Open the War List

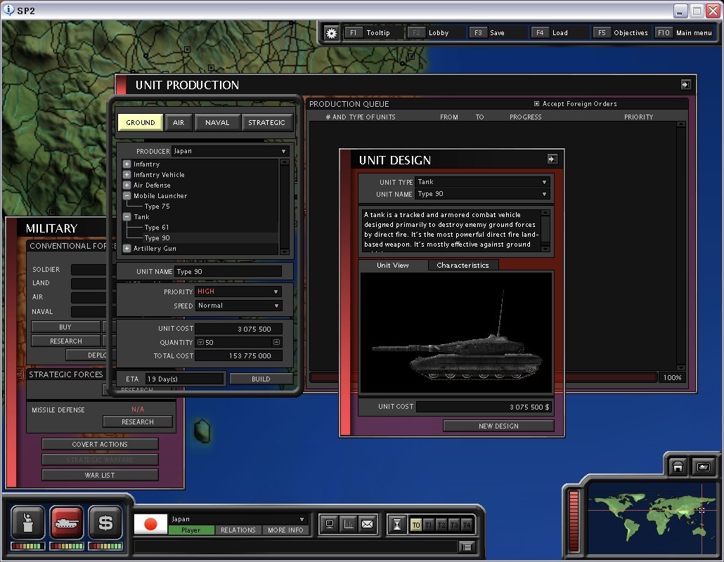(x=100, y=475)
